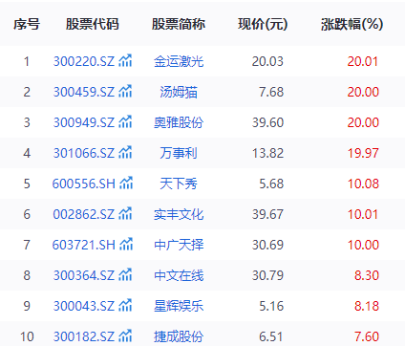Screen dimensions: 405x346
Task: Select price cell 5.16
Action: pos(271,306)
